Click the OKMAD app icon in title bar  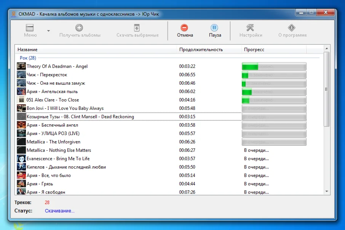point(14,14)
